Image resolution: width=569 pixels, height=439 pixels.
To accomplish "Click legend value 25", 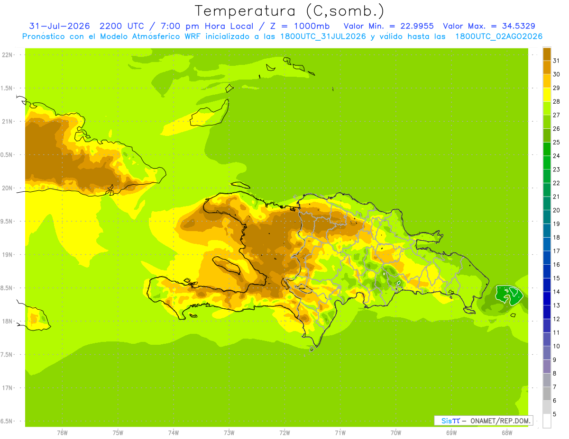I will (x=557, y=142).
